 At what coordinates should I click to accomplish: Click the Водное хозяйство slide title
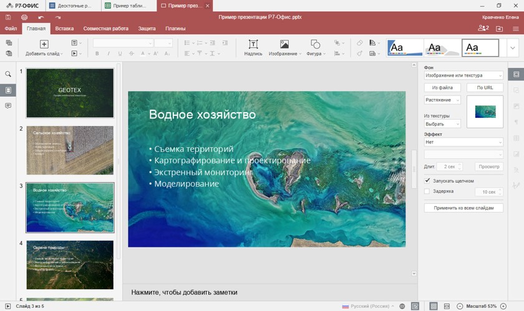202,115
